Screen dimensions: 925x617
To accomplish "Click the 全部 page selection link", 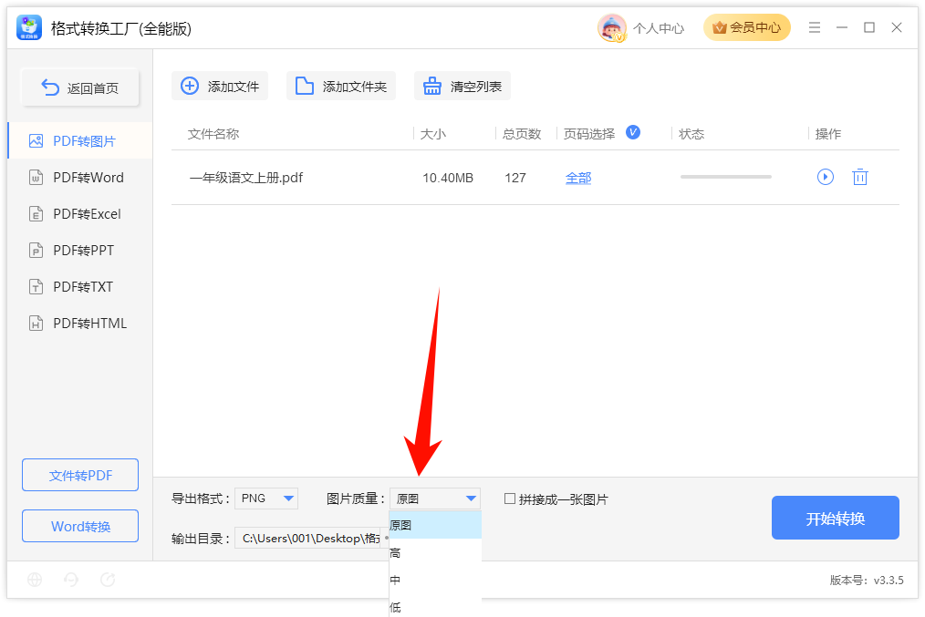I will 578,178.
